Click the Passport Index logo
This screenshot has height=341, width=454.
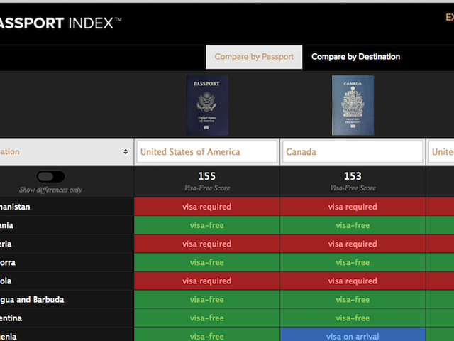(x=60, y=23)
